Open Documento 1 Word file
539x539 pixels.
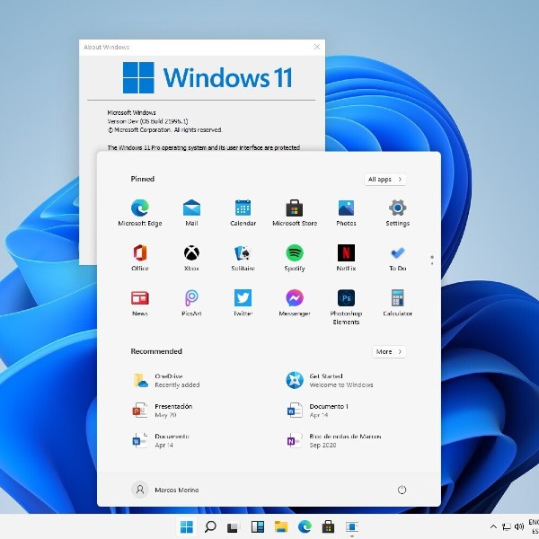point(318,411)
